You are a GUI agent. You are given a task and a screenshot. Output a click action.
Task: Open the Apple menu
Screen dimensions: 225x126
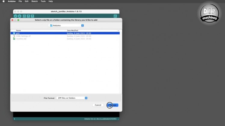4,1
